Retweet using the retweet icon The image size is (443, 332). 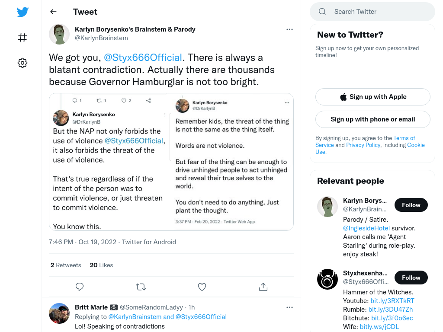pos(141,287)
